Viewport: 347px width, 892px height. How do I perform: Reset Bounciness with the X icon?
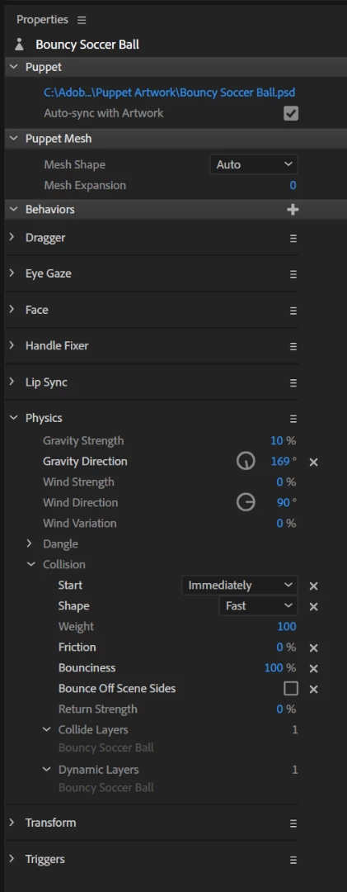click(313, 668)
